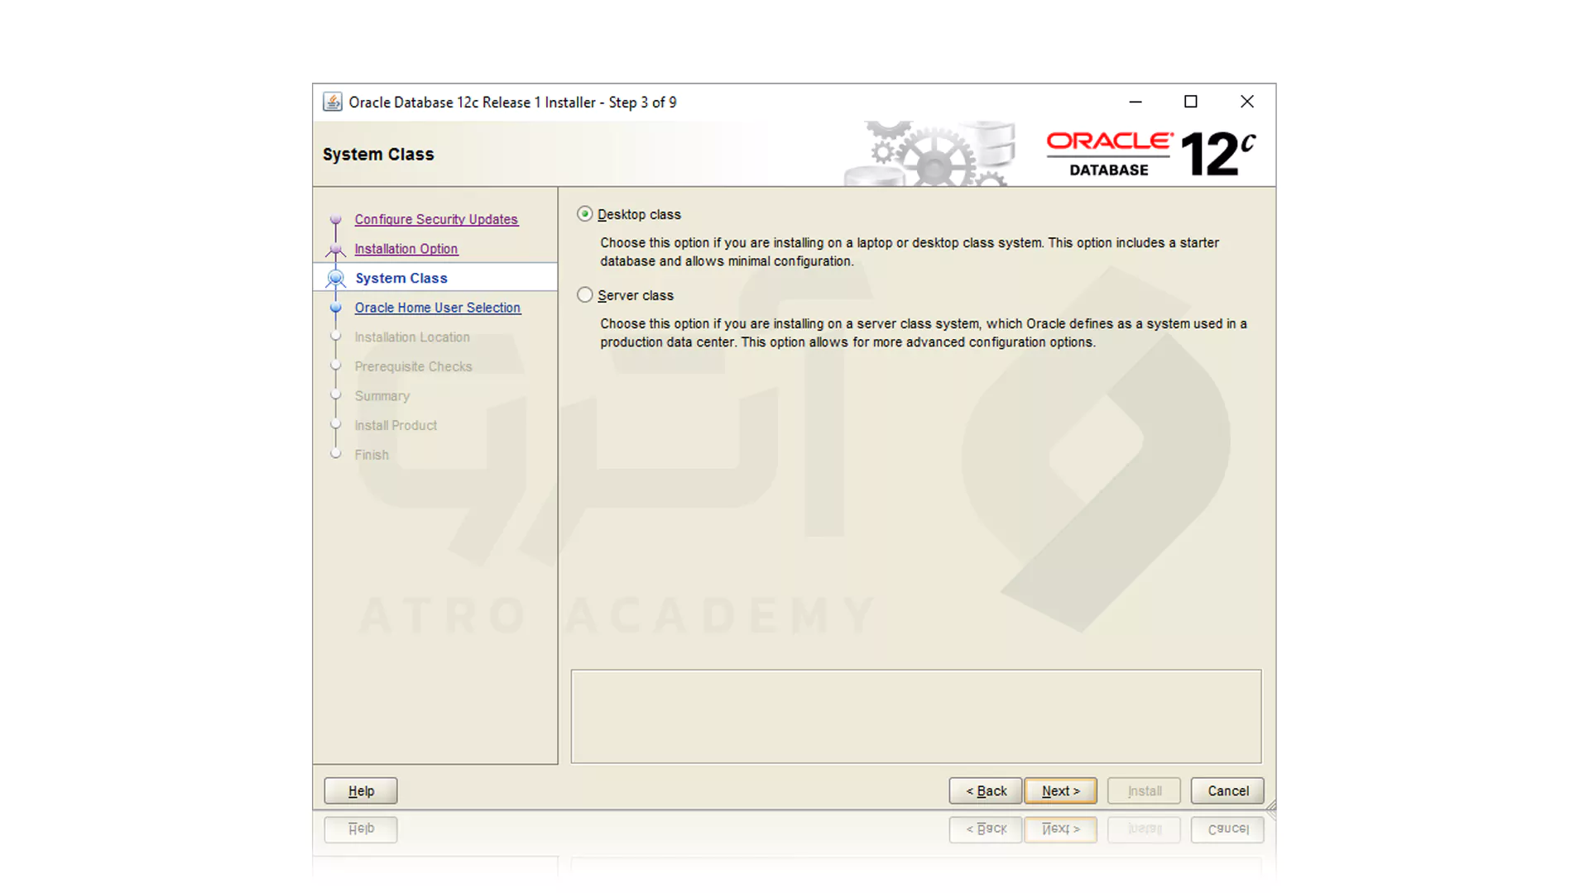Click the marker icon beside Oracle Home User Selection
The width and height of the screenshot is (1589, 893).
tap(336, 307)
